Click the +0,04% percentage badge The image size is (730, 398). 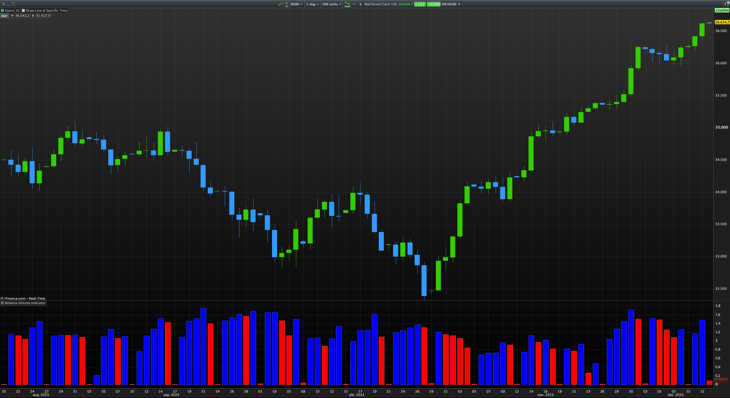point(433,4)
